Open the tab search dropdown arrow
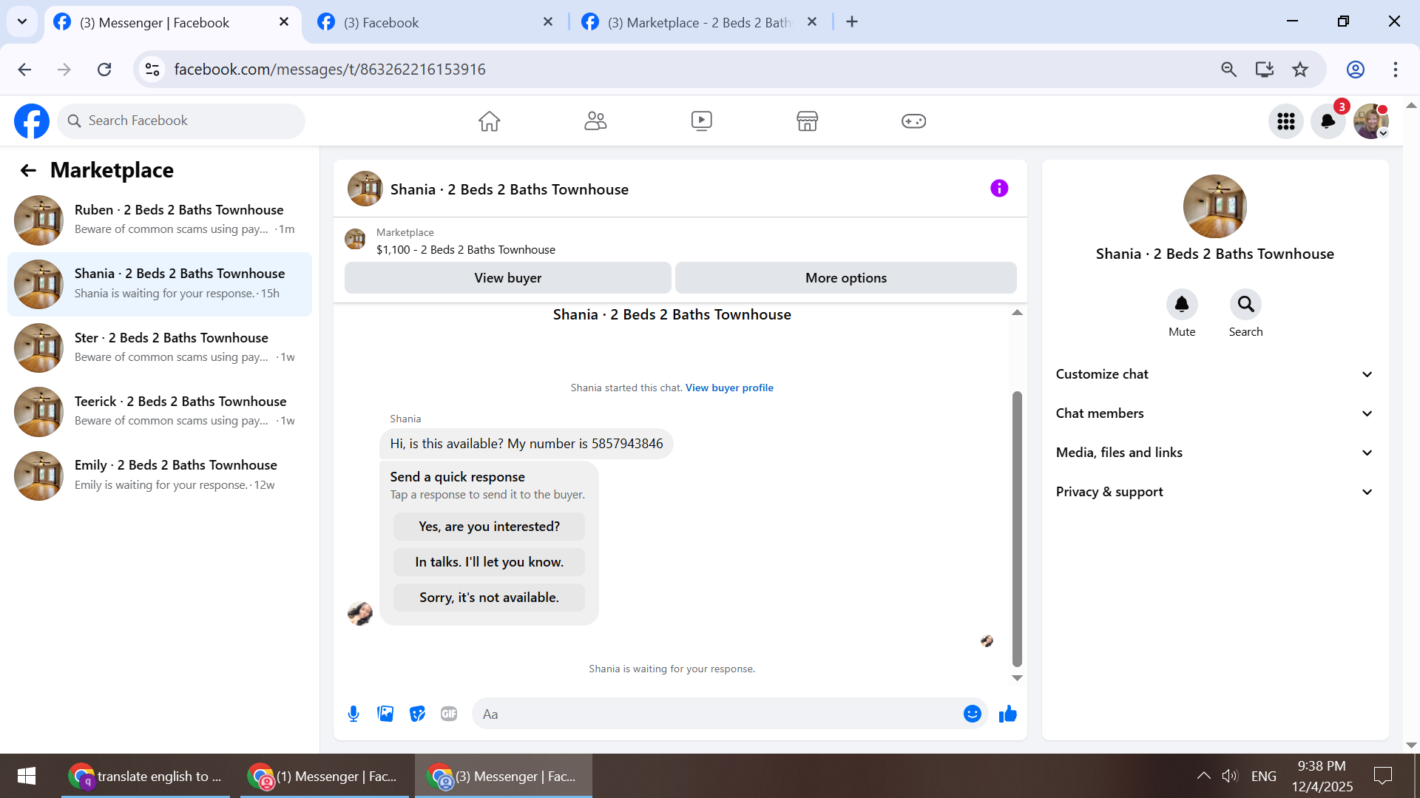1420x798 pixels. pos(22,21)
